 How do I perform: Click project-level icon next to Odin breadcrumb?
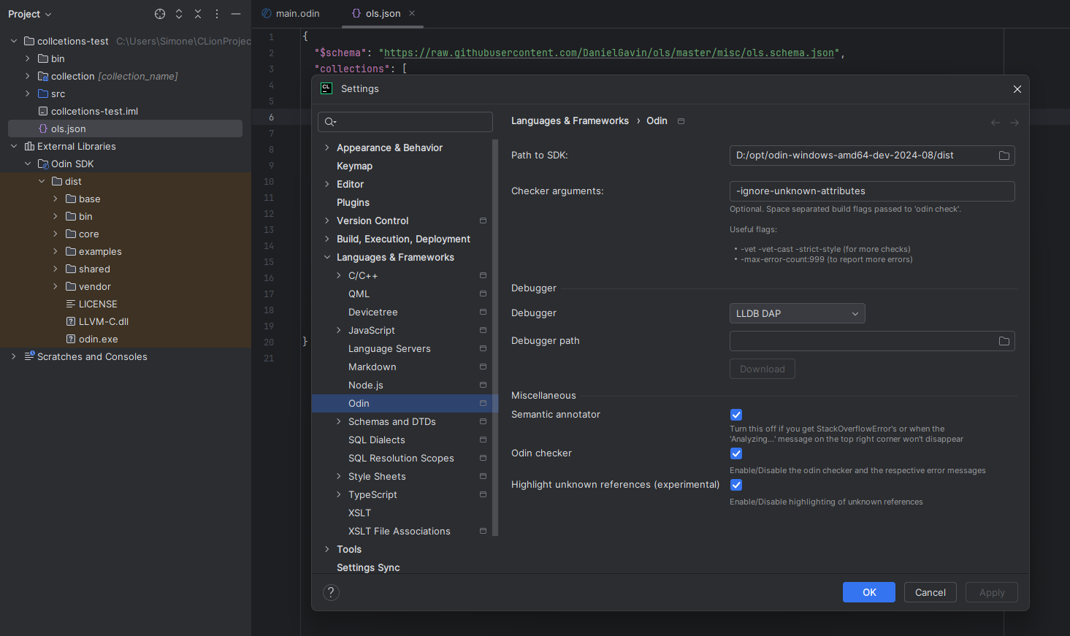681,121
